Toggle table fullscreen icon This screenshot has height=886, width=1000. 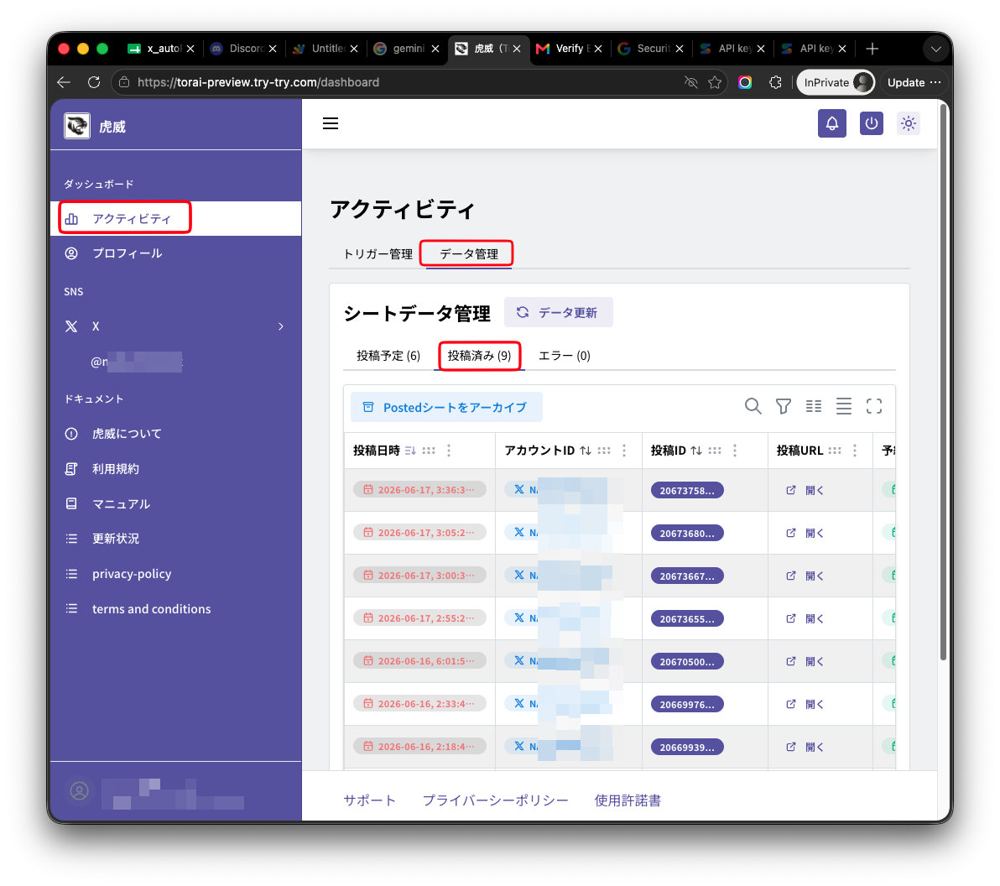873,406
